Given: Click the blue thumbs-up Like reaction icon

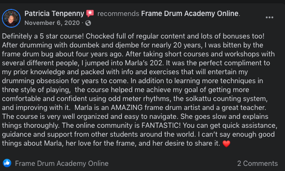Looking at the screenshot, I should click(x=7, y=163).
